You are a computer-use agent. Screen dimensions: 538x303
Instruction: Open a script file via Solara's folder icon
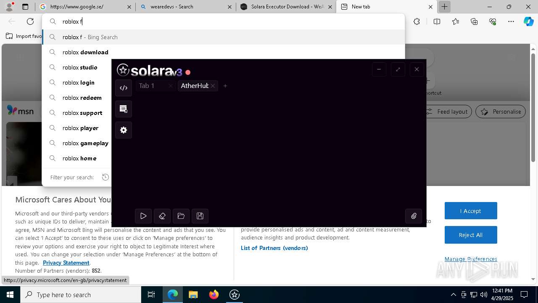click(x=181, y=216)
